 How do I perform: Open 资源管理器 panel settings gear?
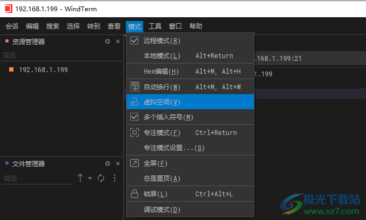107,41
